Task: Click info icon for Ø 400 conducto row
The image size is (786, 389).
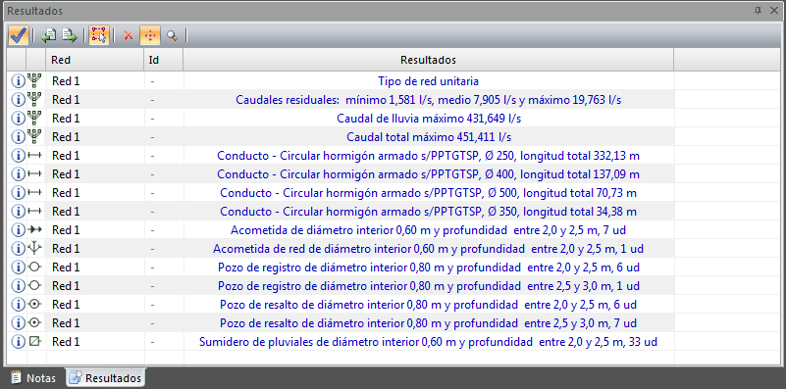Action: 18,174
